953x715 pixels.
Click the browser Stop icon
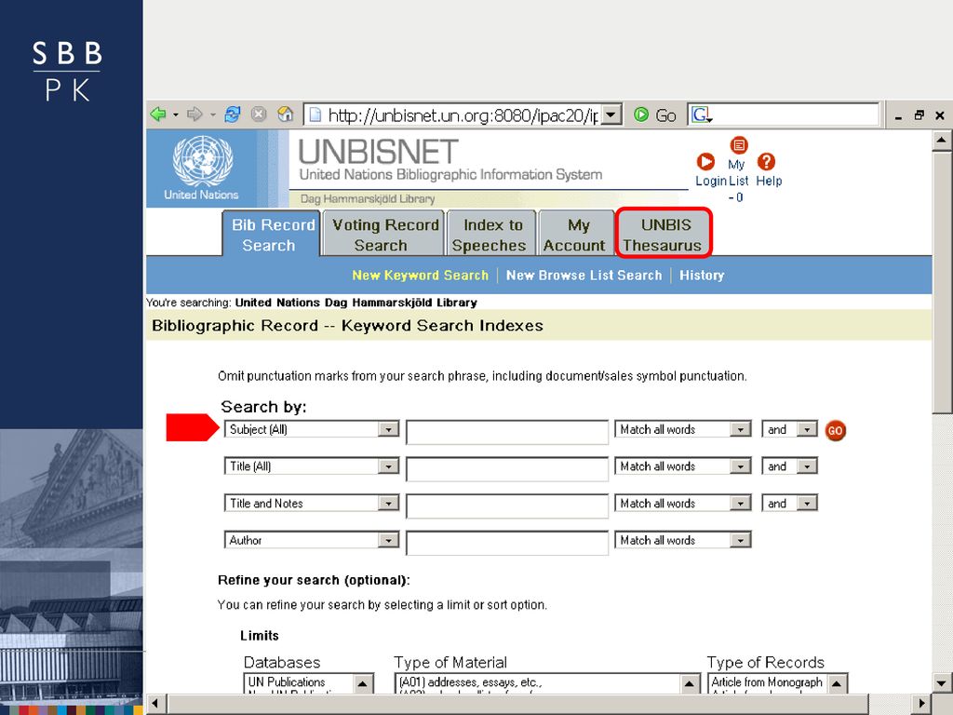(259, 115)
